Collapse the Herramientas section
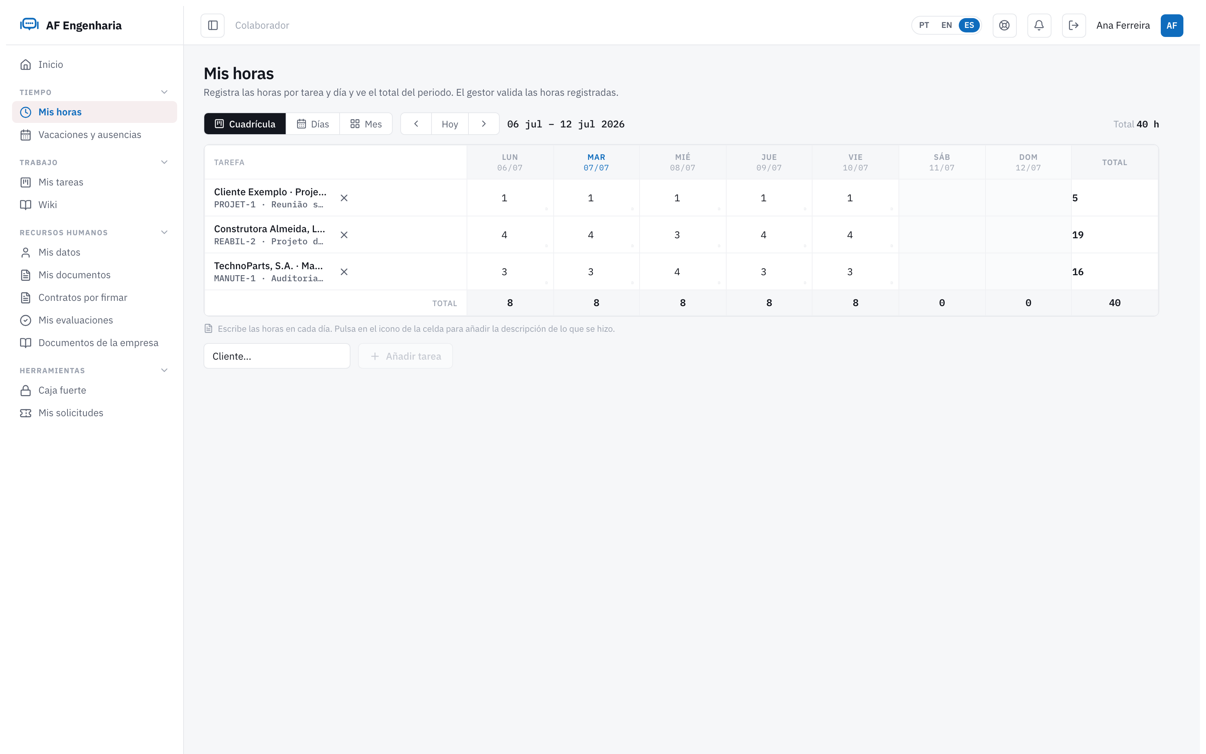Viewport: 1206px width, 754px height. 164,371
